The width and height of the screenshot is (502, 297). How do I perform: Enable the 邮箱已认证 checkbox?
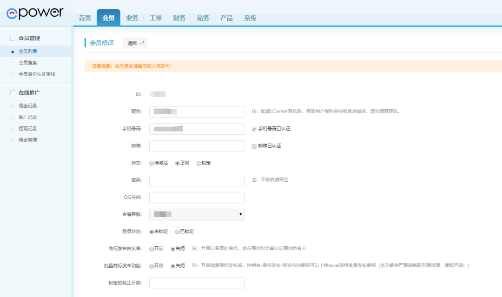(x=254, y=146)
